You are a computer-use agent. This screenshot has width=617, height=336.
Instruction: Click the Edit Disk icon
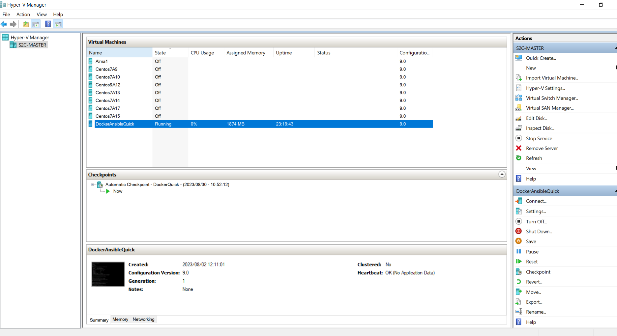coord(519,118)
